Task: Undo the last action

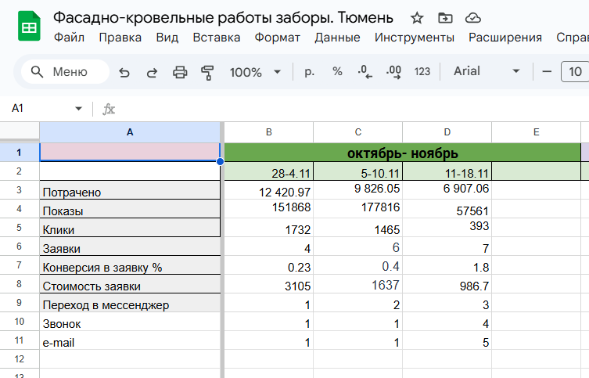Action: tap(124, 72)
